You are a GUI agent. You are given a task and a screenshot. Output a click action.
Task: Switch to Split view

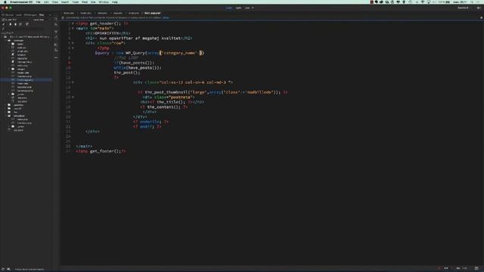pyautogui.click(x=238, y=8)
